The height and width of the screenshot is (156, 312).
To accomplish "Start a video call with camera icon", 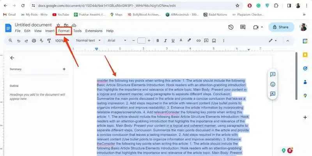I will tap(256, 27).
